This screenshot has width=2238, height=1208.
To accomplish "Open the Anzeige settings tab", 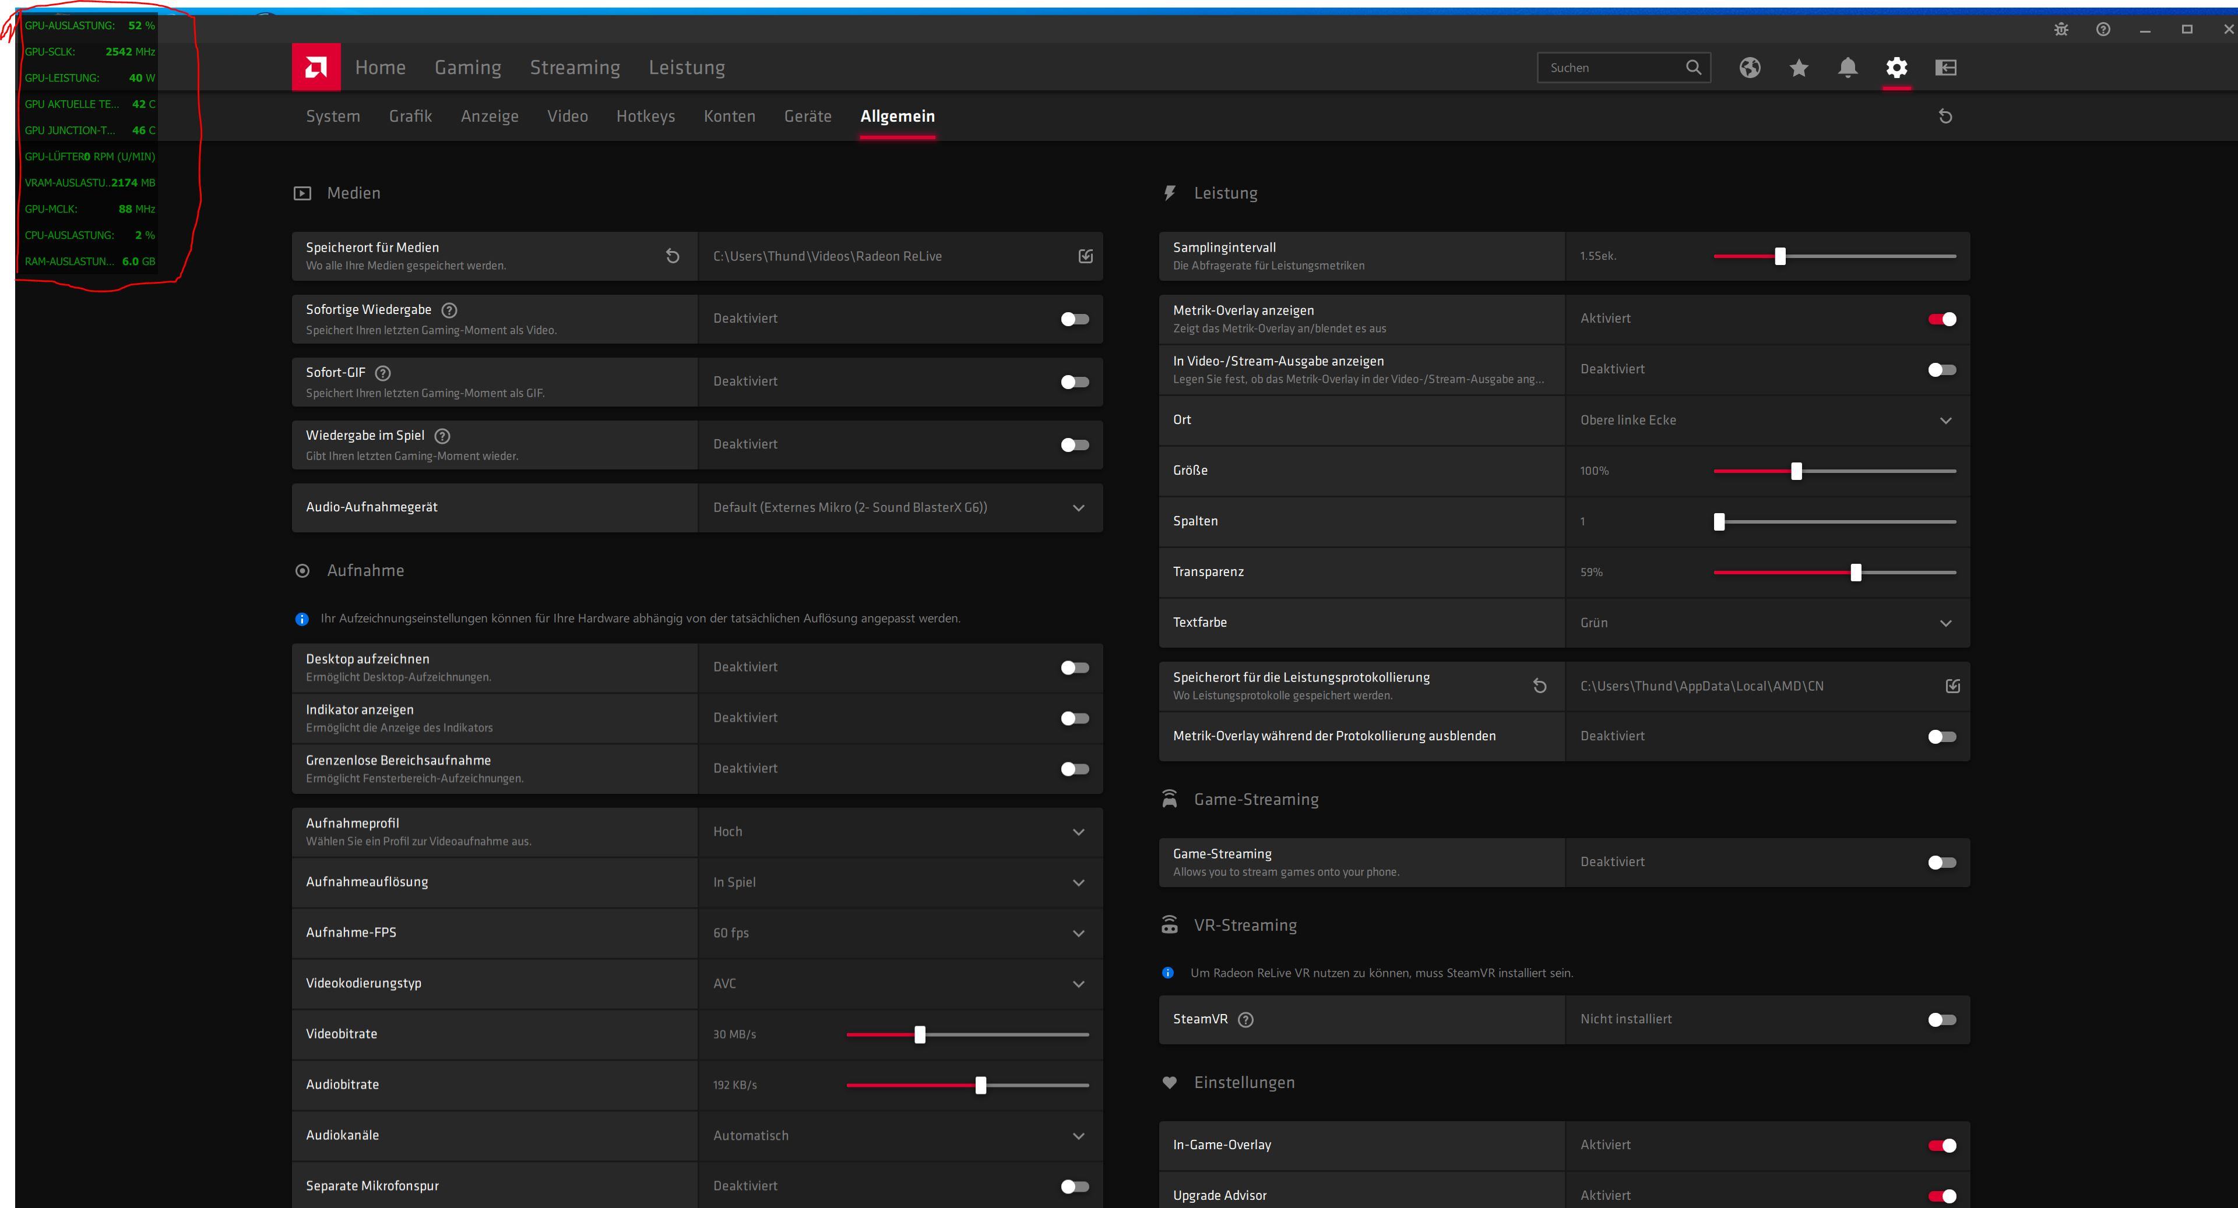I will (489, 116).
